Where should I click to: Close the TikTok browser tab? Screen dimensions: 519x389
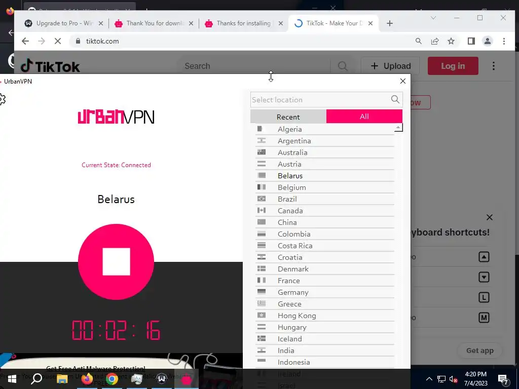click(370, 23)
